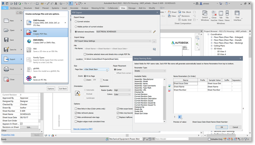Select Current window radio button
Viewport: 255px width, 145px height.
76,21
